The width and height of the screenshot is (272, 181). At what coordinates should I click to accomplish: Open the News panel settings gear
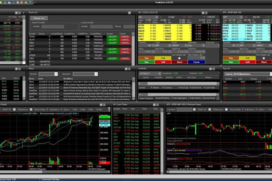pyautogui.click(x=126, y=69)
